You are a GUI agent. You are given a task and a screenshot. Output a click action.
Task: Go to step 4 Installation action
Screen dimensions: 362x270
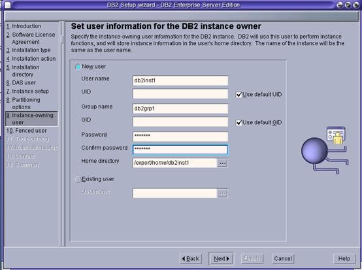(x=31, y=59)
